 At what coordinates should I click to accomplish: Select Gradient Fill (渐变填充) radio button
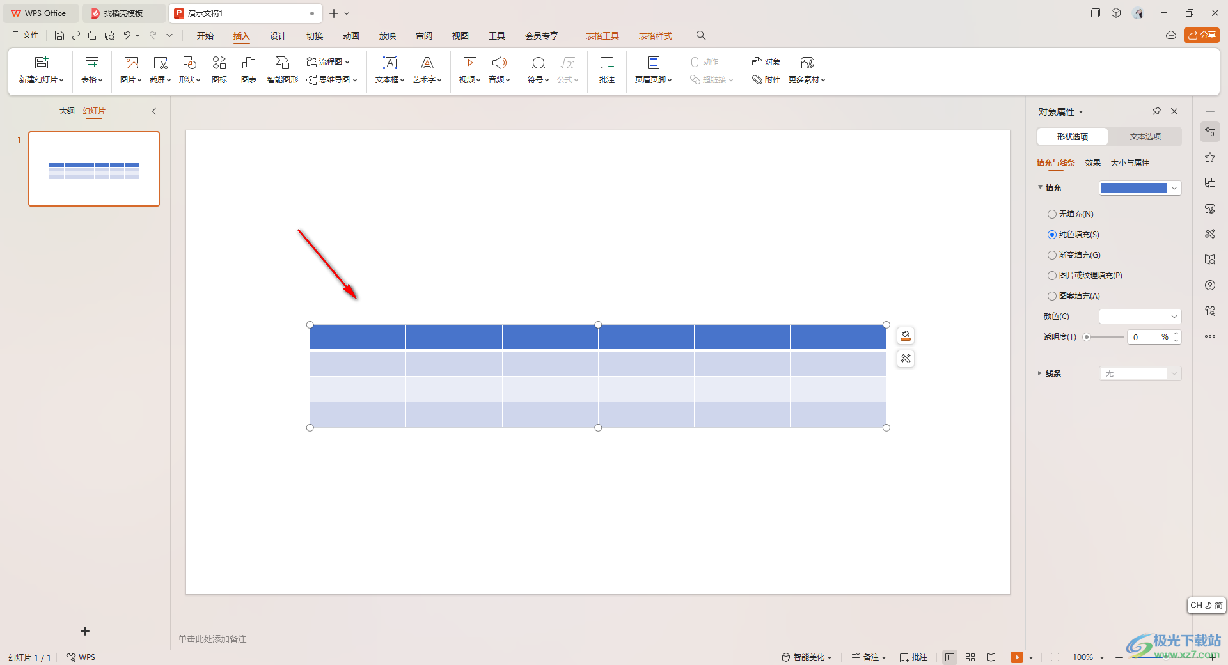click(x=1052, y=255)
